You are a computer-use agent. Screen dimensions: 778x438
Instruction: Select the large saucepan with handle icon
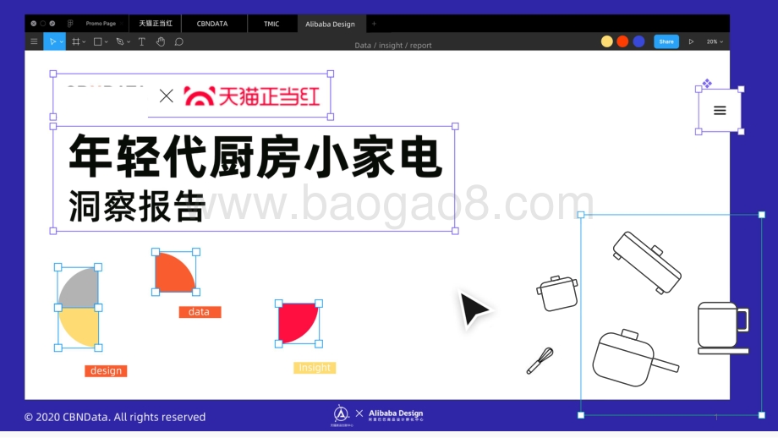(635, 358)
